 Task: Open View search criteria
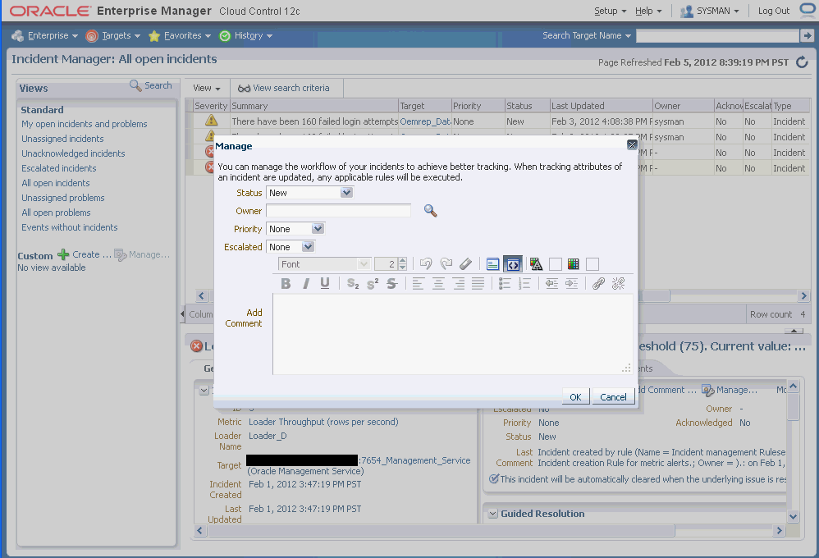pyautogui.click(x=284, y=89)
